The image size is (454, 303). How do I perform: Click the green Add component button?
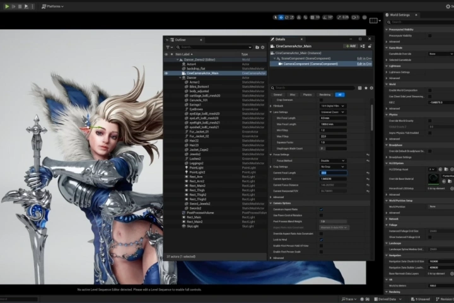tap(351, 46)
